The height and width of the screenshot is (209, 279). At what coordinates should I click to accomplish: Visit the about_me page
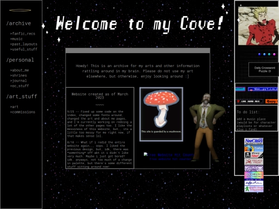(x=20, y=70)
